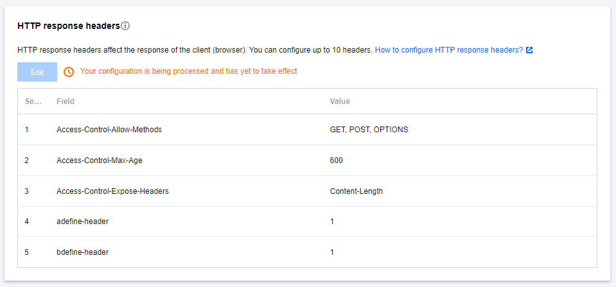Image resolution: width=616 pixels, height=287 pixels.
Task: Click the info icon beside HTTP response headers
Action: [125, 26]
